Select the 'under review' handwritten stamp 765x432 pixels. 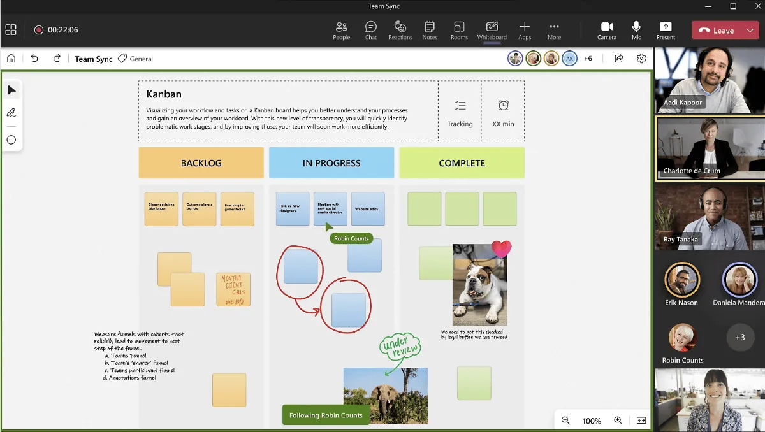400,347
